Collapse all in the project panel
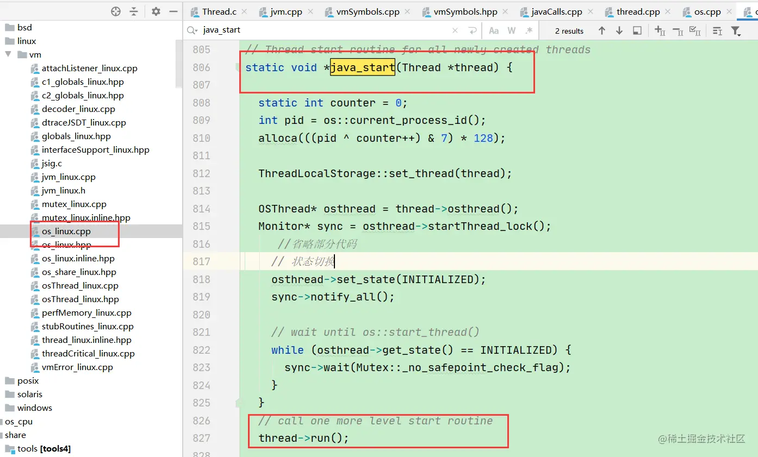This screenshot has width=758, height=457. (133, 11)
